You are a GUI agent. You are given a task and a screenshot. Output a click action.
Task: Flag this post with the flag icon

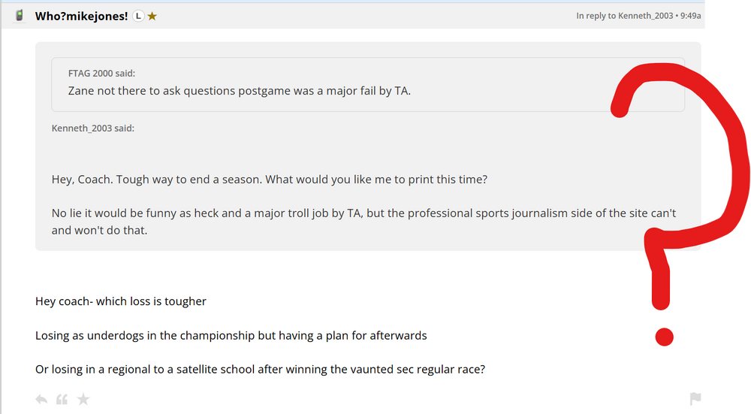coord(695,399)
